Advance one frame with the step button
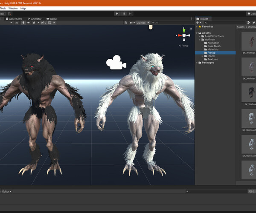 pyautogui.click(x=130, y=14)
